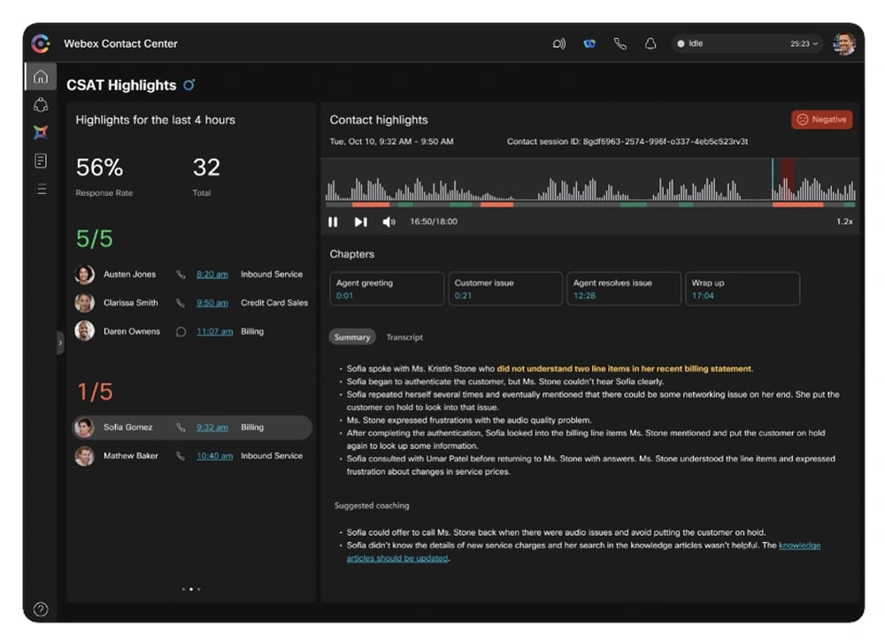Skip to next segment in playback
The image size is (885, 642).
pyautogui.click(x=361, y=222)
